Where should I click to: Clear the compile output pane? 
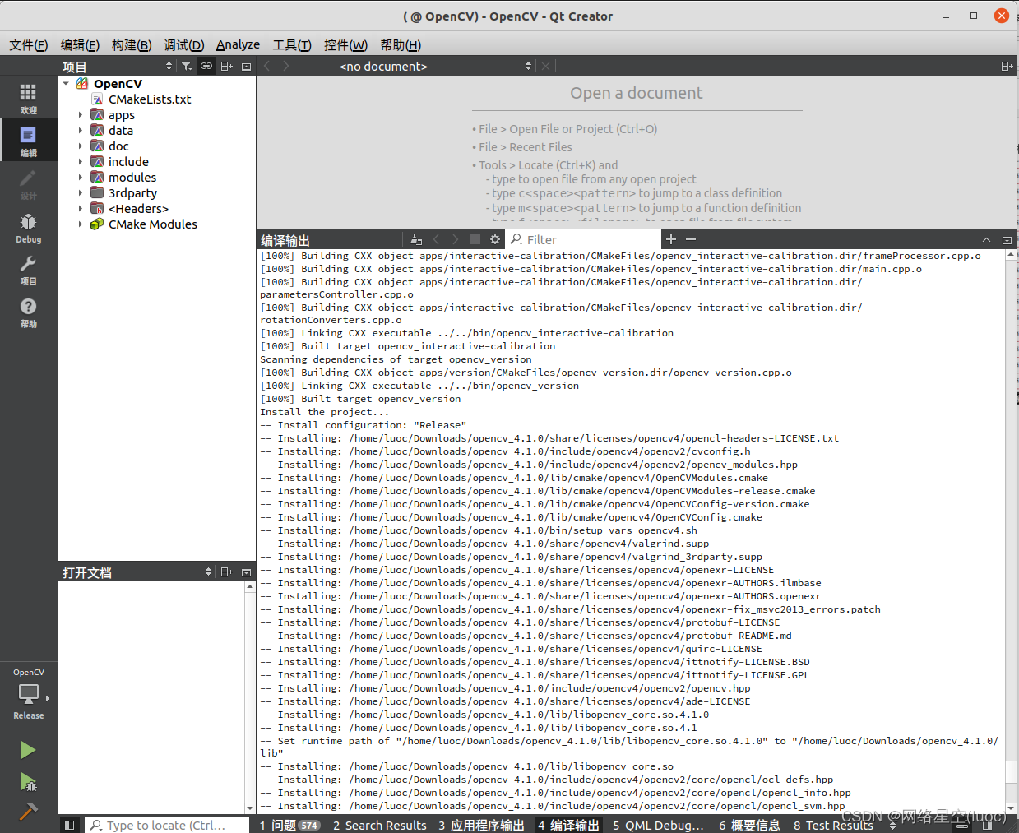click(x=416, y=239)
